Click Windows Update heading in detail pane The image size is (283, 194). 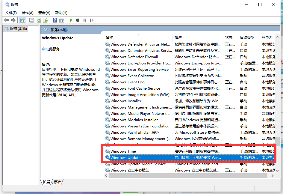click(x=57, y=38)
